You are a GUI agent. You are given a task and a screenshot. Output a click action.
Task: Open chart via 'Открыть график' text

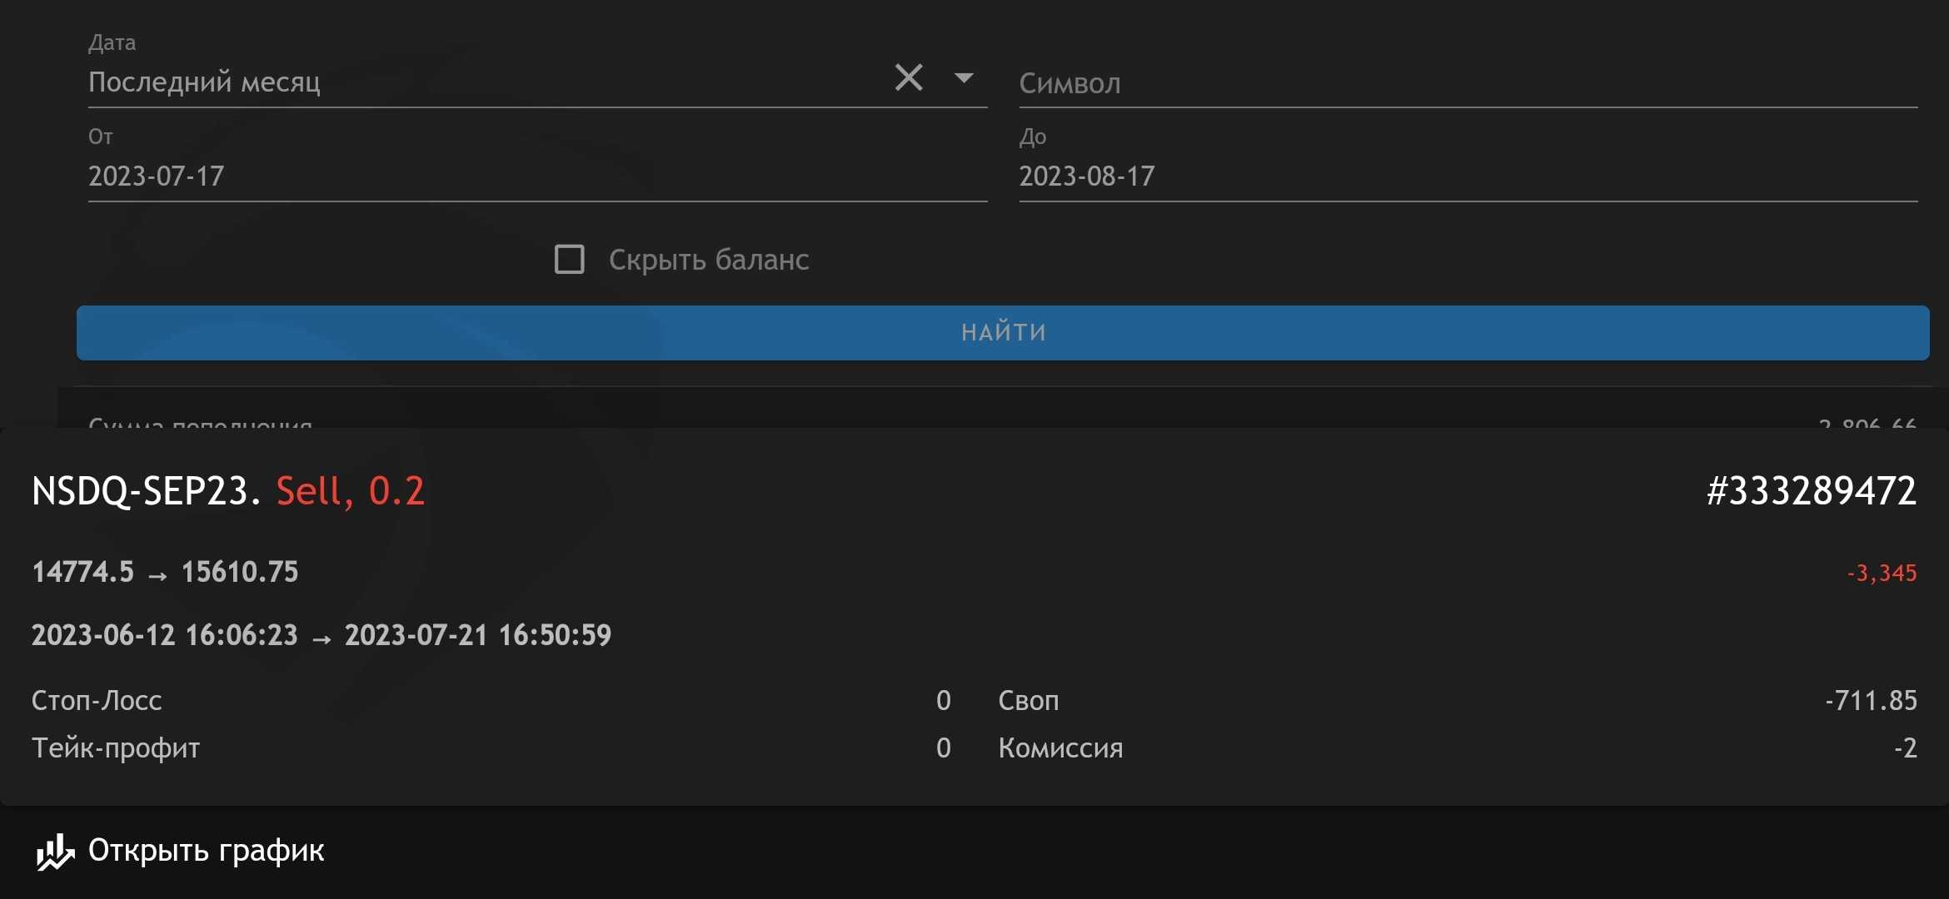point(206,851)
